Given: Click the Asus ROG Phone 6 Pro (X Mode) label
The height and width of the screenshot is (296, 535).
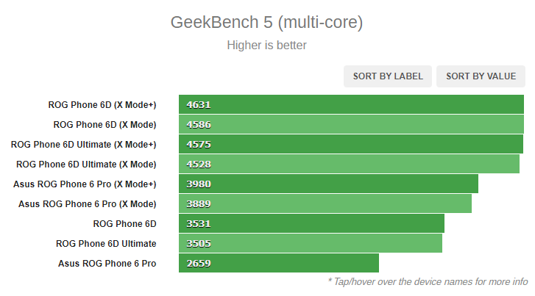Looking at the screenshot, I should [x=87, y=204].
